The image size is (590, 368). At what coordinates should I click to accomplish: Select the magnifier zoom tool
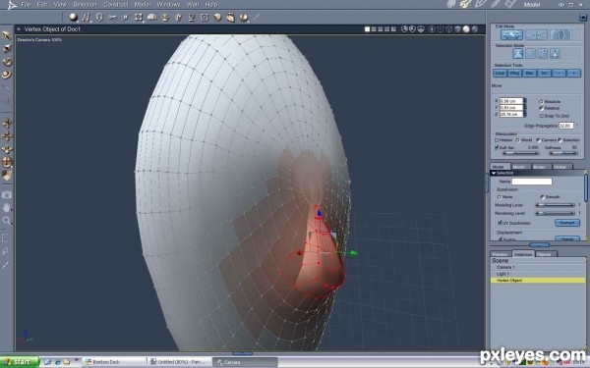(7, 221)
